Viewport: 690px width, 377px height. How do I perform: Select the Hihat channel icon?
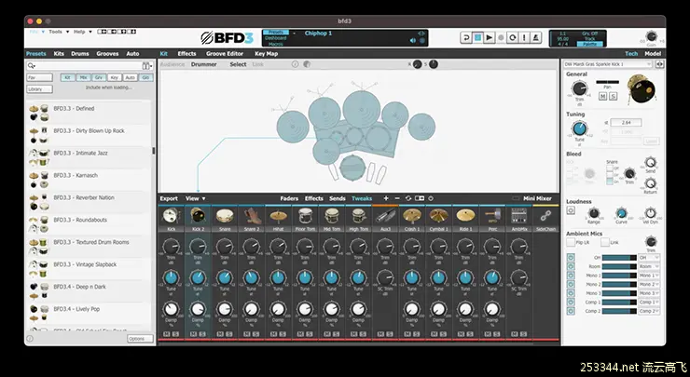[x=278, y=216]
